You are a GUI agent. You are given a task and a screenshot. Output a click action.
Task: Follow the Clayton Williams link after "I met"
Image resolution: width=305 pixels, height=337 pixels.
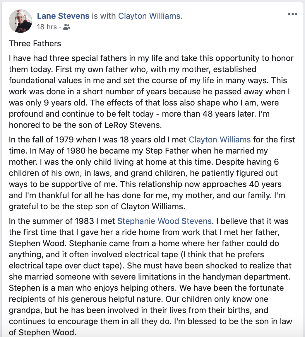(220, 139)
